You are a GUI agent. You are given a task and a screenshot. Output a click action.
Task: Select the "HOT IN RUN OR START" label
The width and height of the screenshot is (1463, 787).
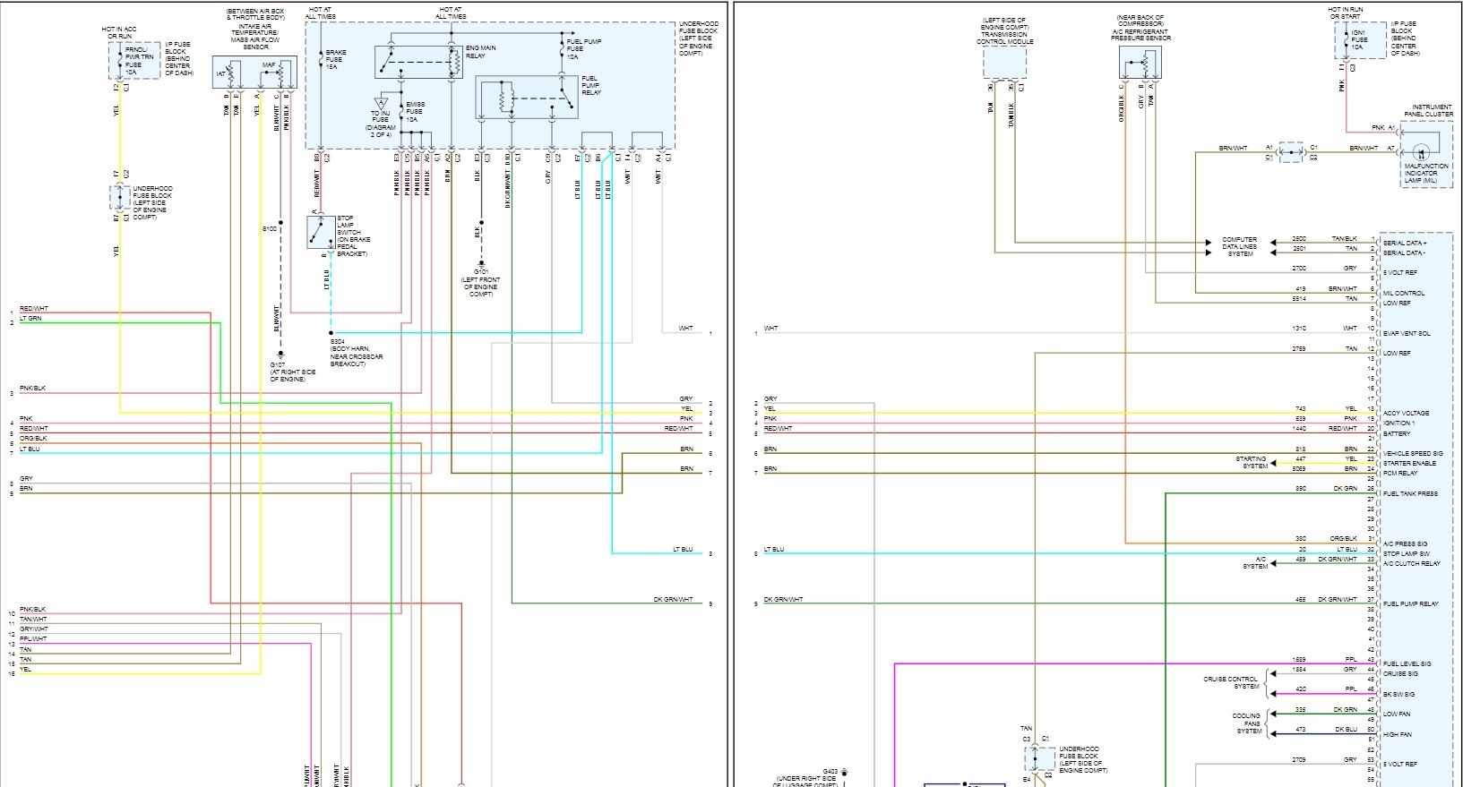(1347, 13)
